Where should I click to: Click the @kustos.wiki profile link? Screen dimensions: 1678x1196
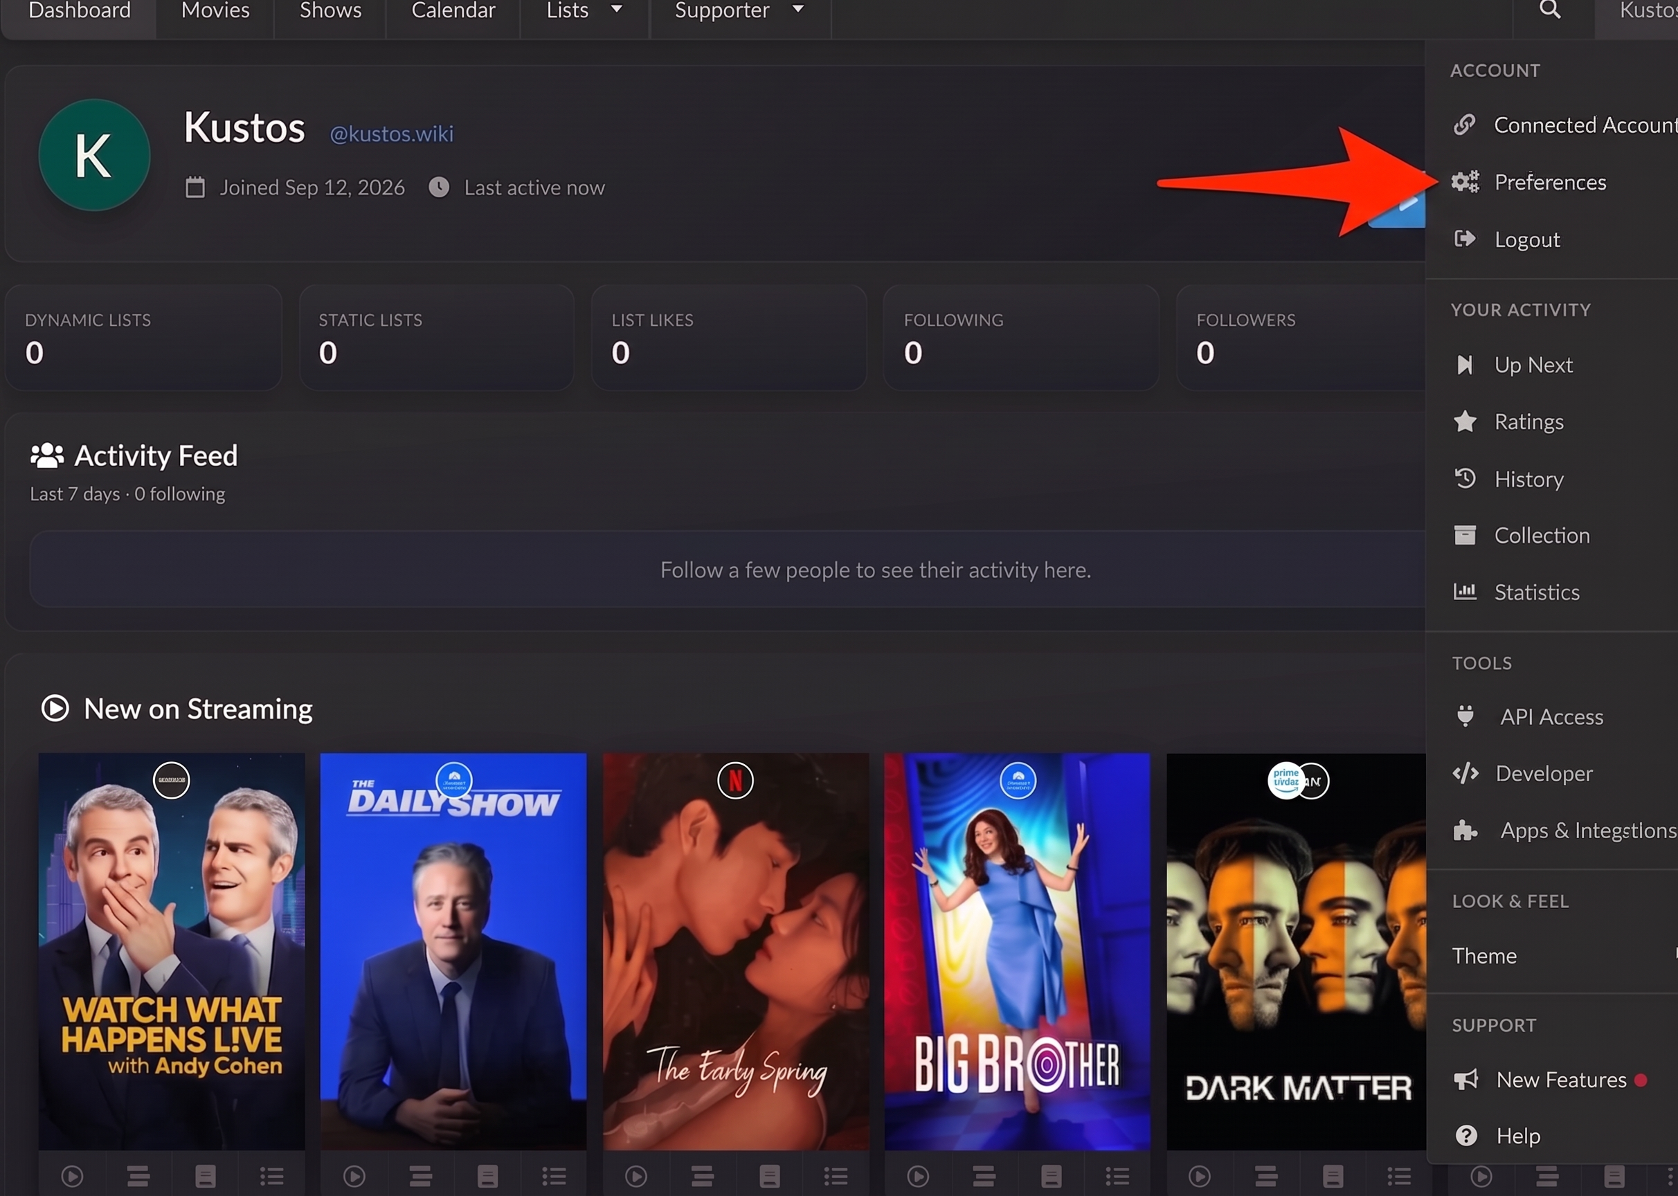tap(391, 134)
